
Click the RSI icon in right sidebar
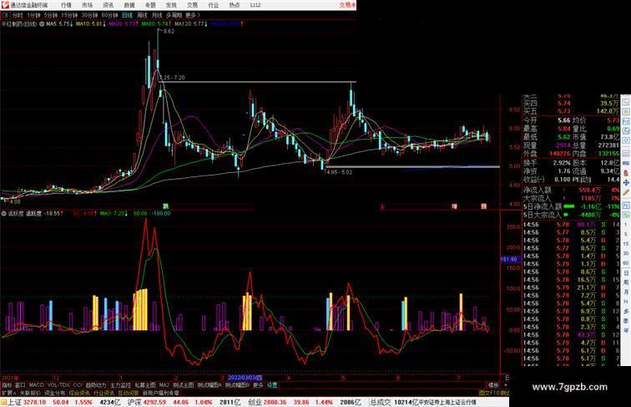[x=626, y=163]
